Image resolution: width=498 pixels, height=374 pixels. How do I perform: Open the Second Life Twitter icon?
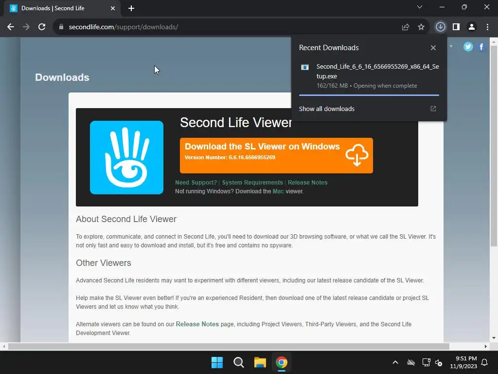[468, 47]
